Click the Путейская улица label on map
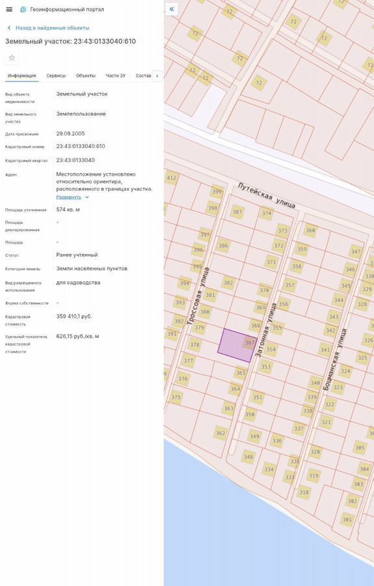The height and width of the screenshot is (586, 374). coord(267,196)
